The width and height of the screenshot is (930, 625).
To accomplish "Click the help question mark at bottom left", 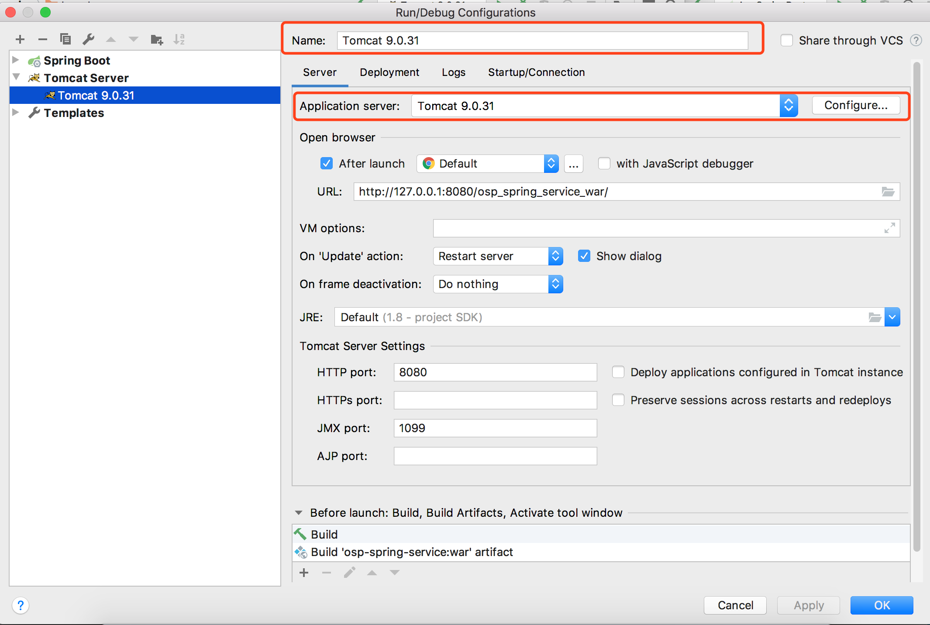I will 21,605.
